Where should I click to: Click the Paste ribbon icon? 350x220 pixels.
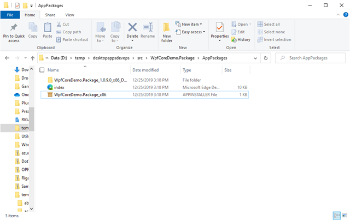48,31
